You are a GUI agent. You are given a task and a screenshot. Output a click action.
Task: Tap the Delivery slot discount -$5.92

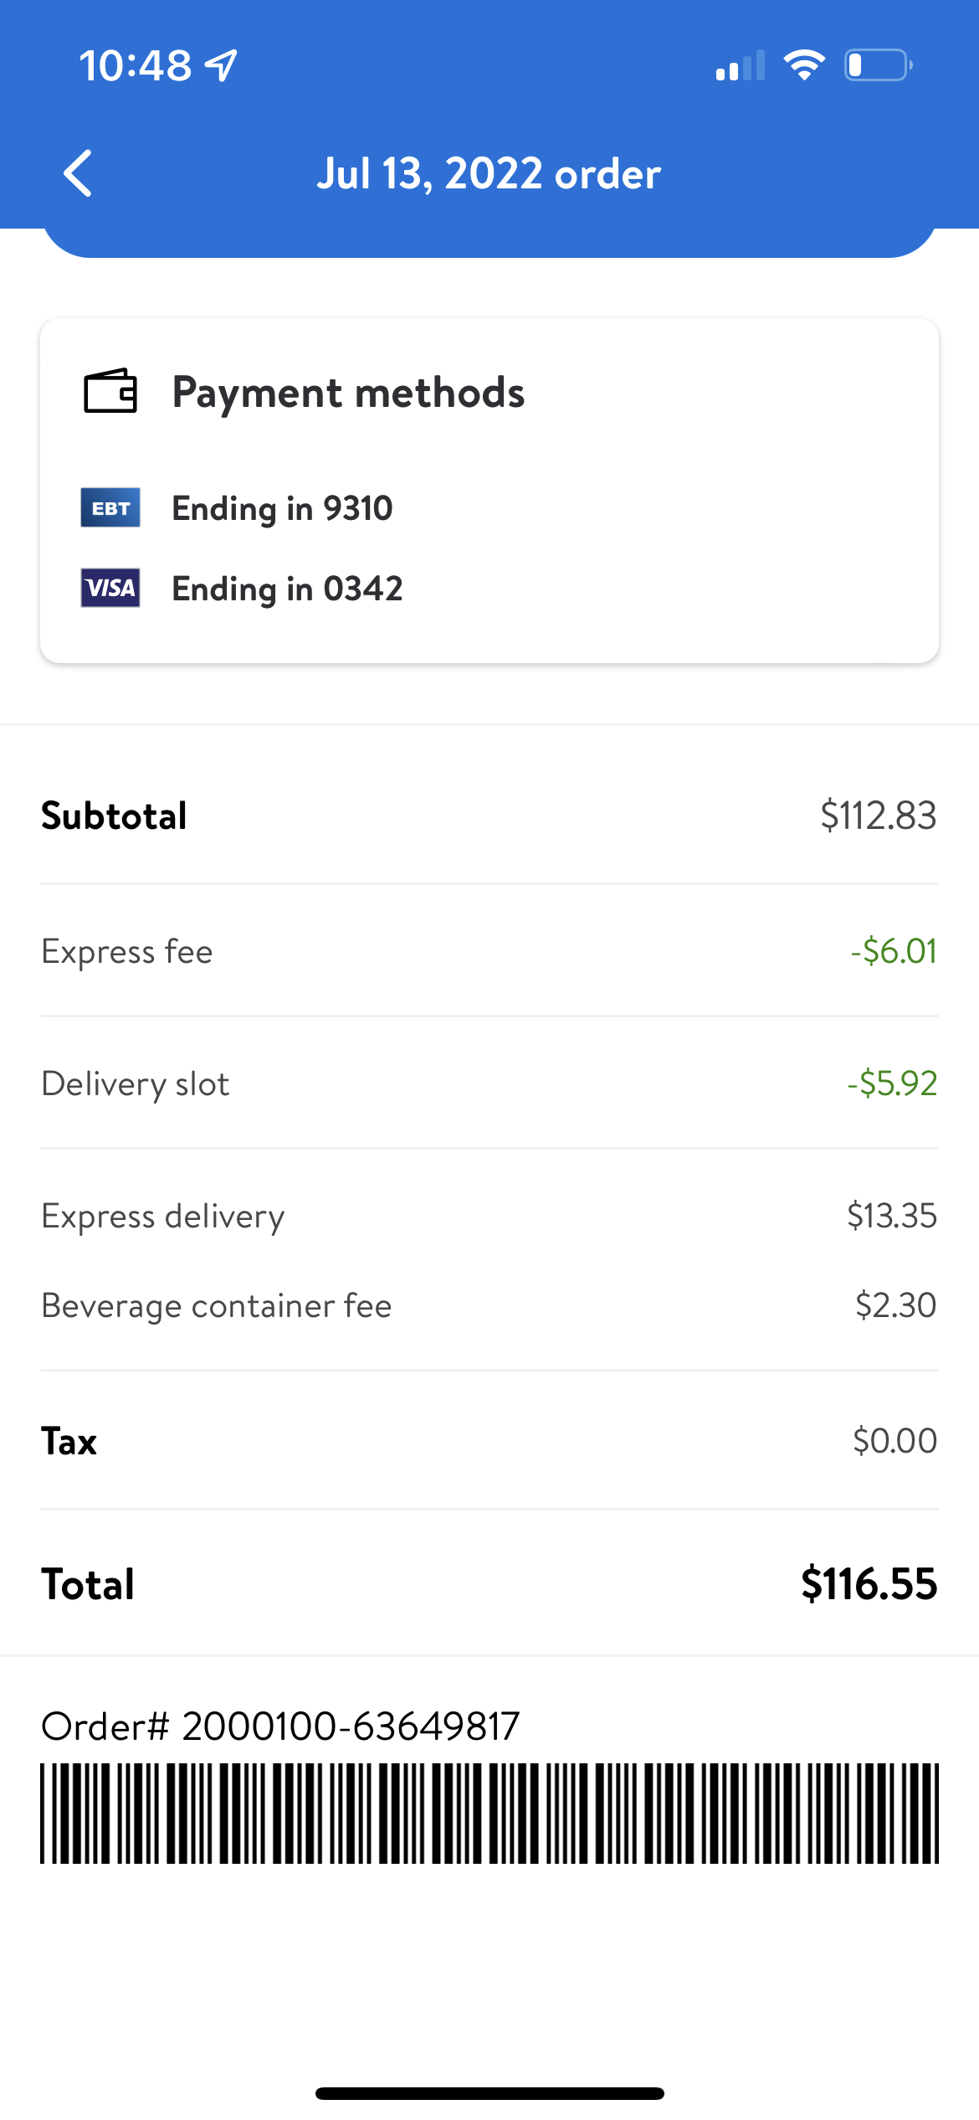coord(891,1083)
